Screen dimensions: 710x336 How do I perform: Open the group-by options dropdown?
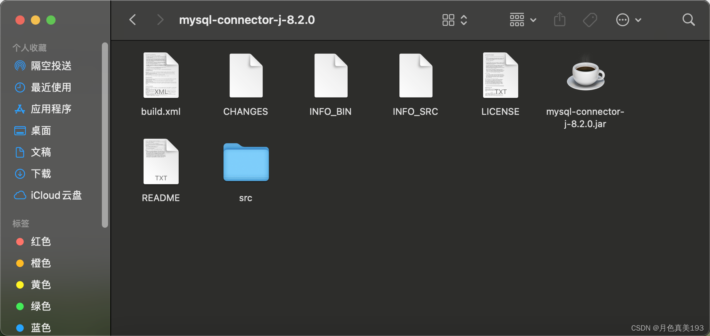(x=523, y=20)
